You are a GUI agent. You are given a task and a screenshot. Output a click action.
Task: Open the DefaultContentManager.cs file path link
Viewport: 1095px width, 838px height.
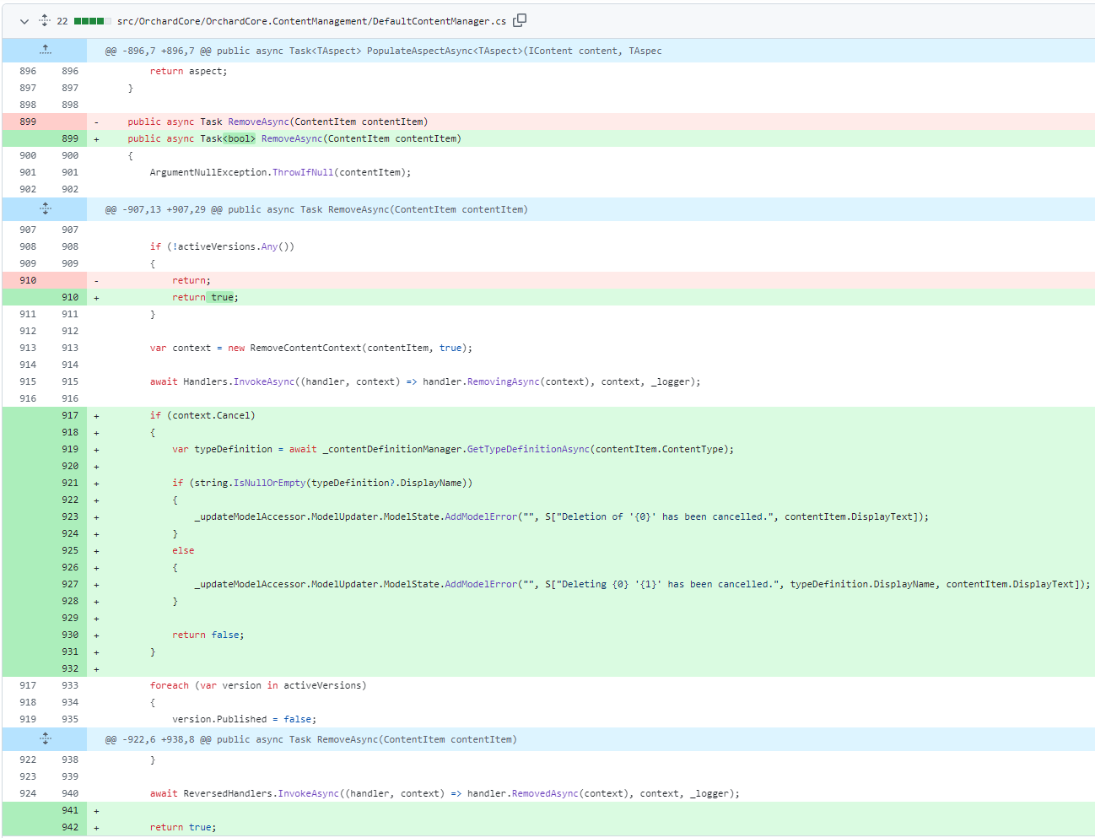(311, 21)
